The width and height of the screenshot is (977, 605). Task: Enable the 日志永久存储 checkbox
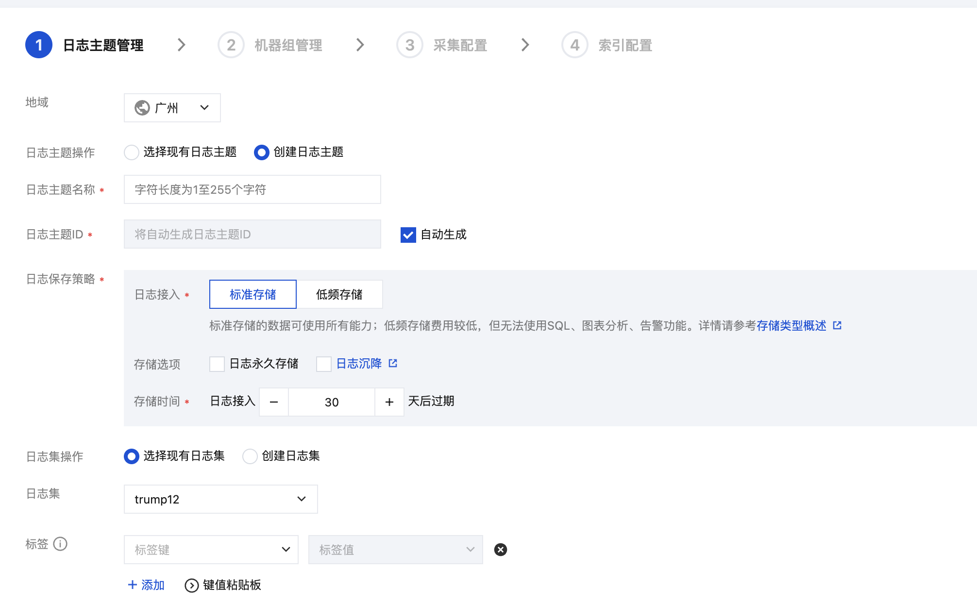click(x=217, y=364)
